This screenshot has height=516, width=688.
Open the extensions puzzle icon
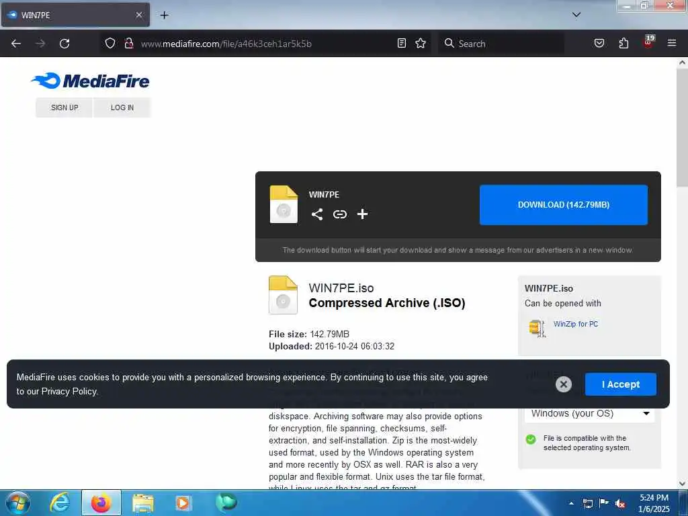click(x=623, y=43)
